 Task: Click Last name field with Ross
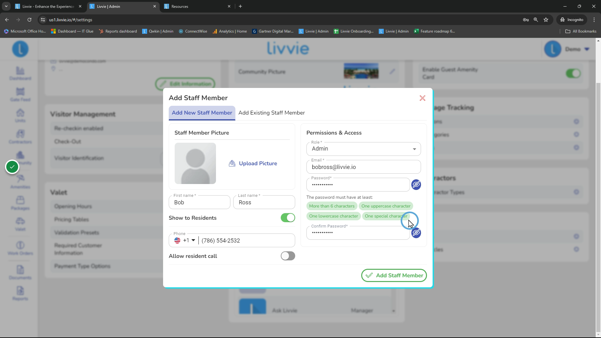[x=264, y=202]
